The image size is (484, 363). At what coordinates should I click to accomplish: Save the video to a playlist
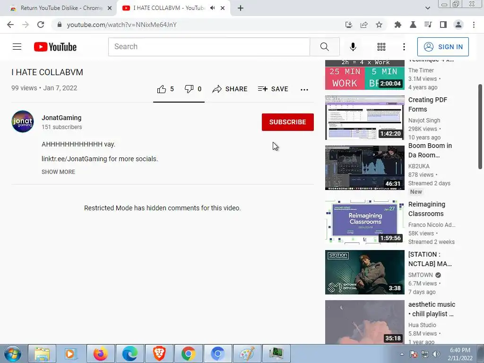coord(273,89)
